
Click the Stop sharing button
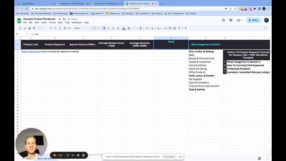pos(169,157)
